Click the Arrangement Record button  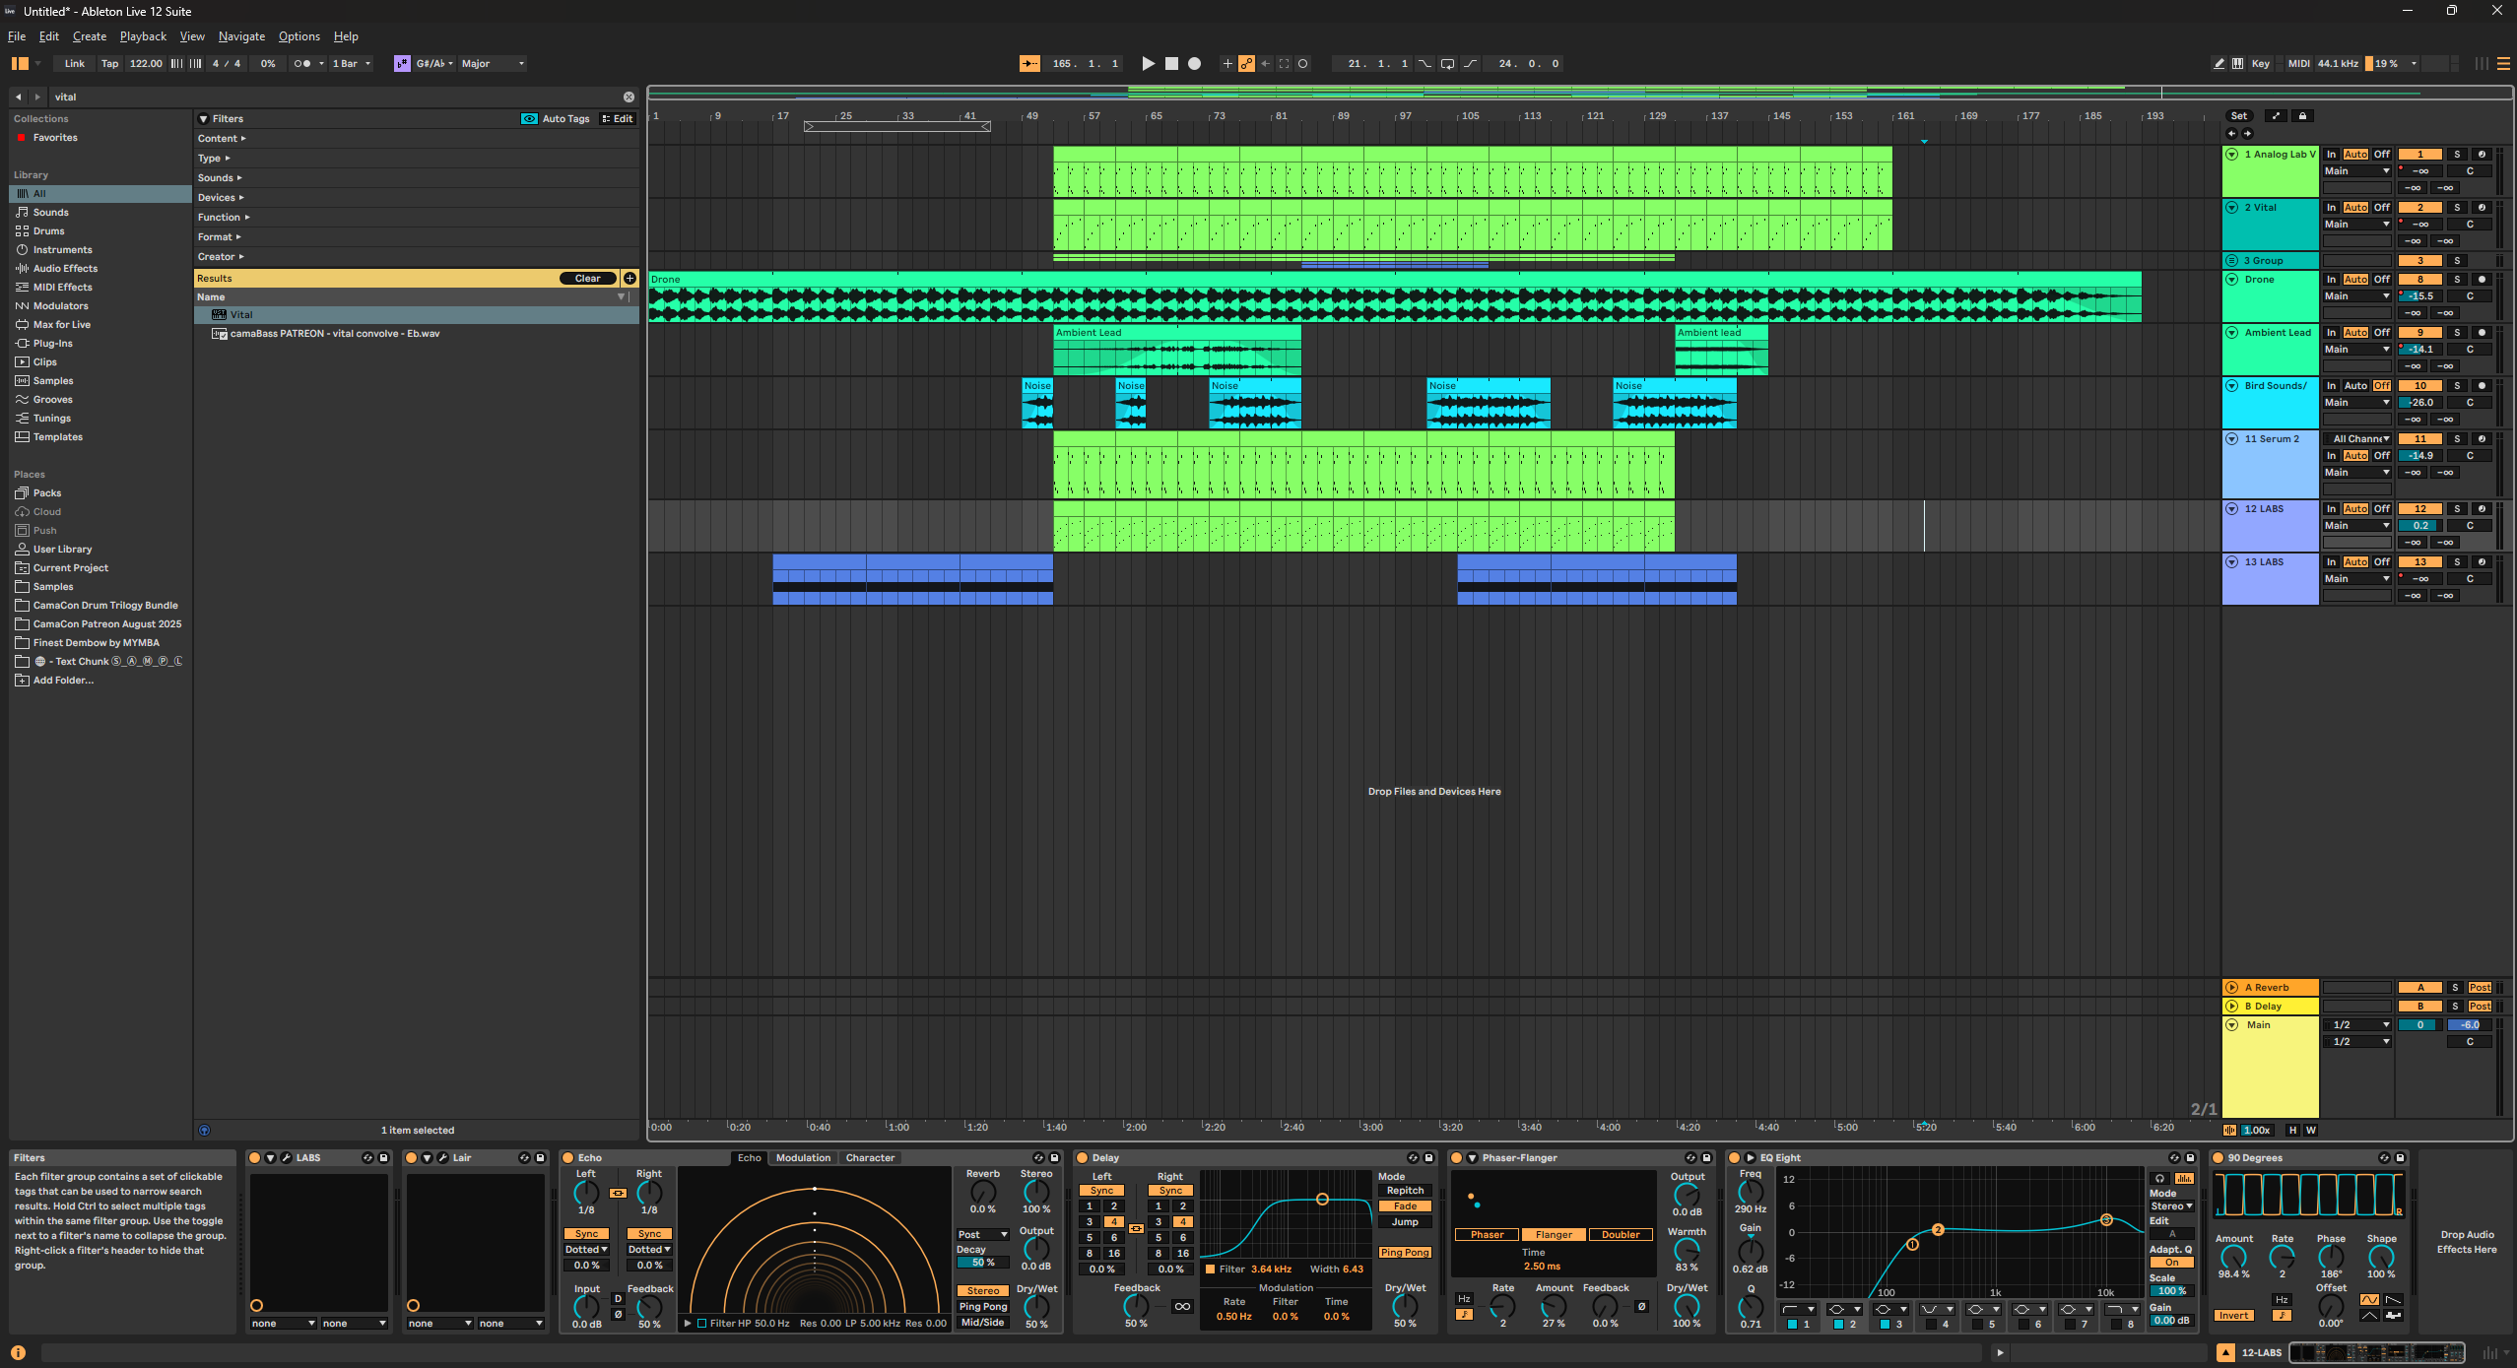point(1194,64)
